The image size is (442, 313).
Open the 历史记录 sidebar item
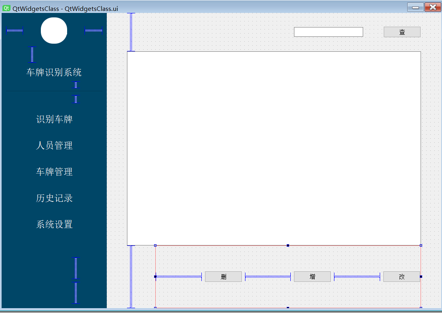tap(54, 198)
